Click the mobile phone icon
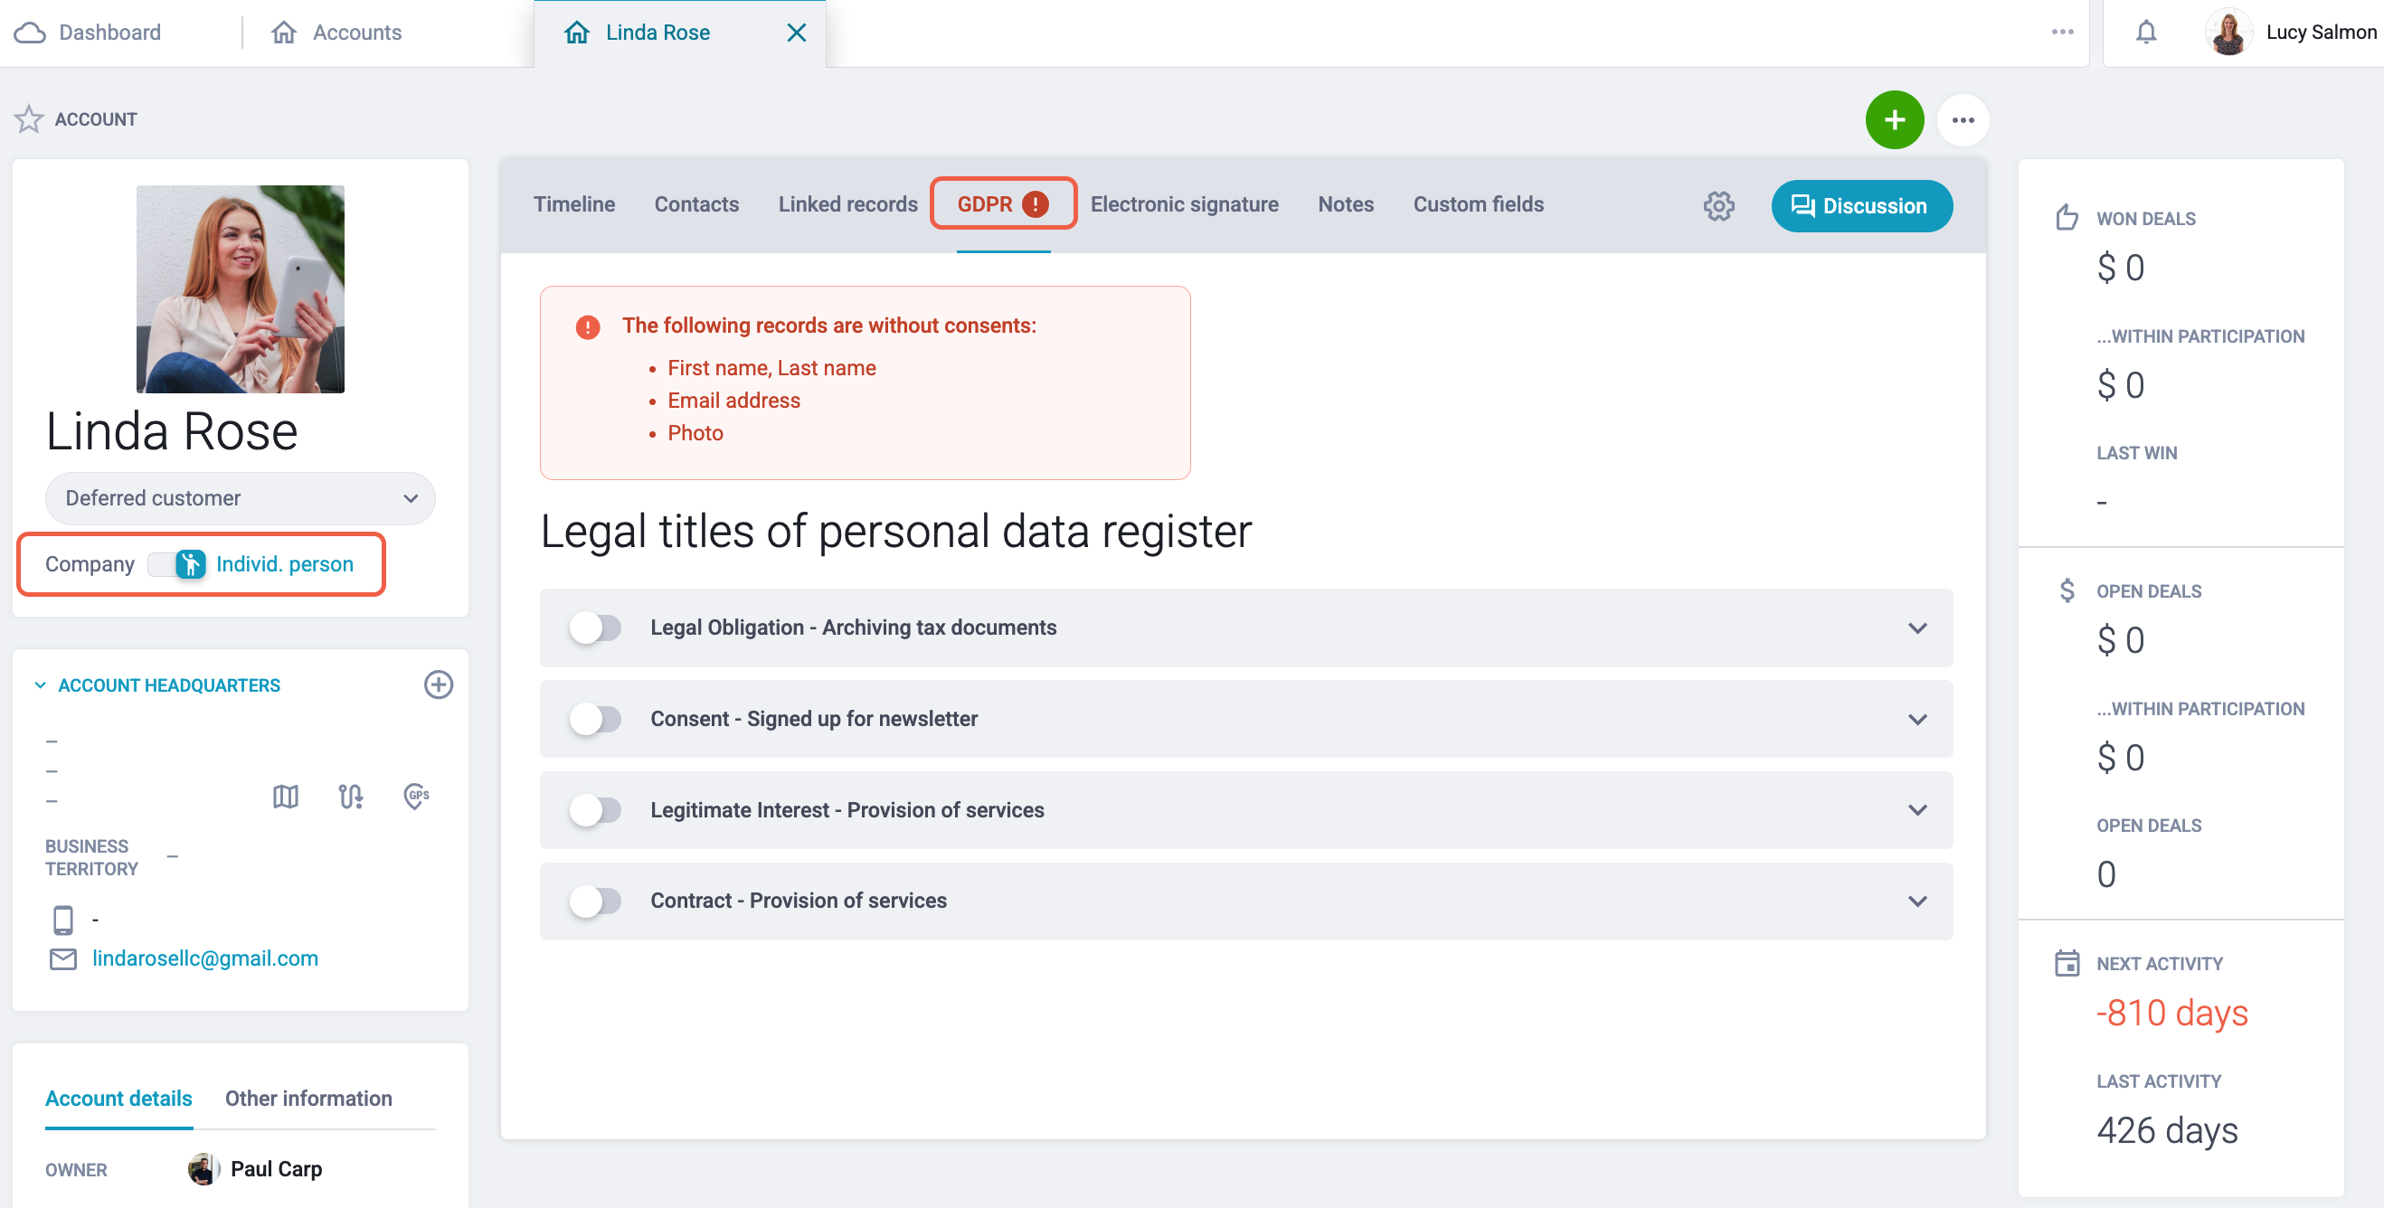 coord(63,920)
